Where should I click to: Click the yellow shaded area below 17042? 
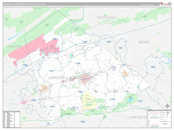coord(89,101)
